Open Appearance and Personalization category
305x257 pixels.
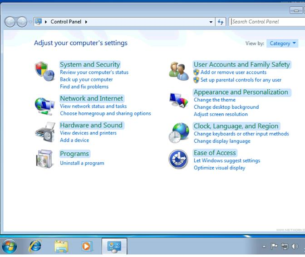(x=241, y=92)
